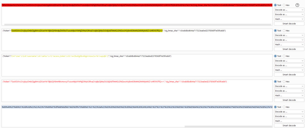Open the Decoder help question mark icon

(x=297, y=5)
